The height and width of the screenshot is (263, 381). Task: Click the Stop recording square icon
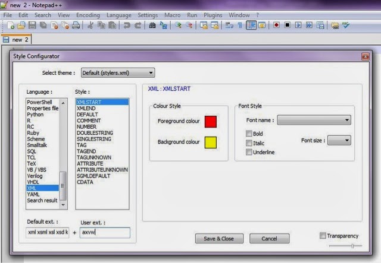[287, 25]
